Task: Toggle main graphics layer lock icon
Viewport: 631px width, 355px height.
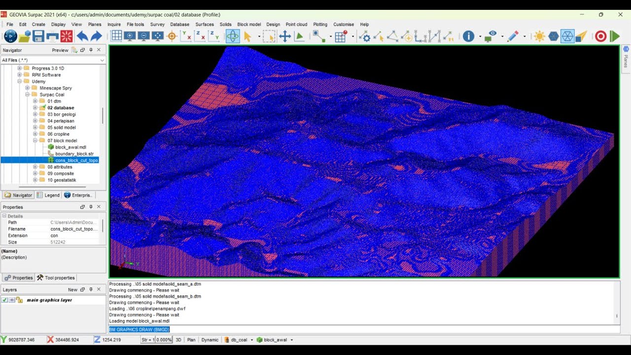Action: (x=19, y=300)
